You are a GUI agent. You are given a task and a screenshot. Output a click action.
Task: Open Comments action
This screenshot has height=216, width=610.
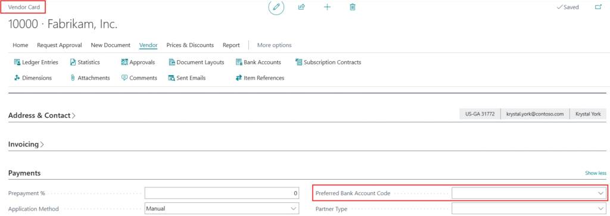tap(139, 78)
